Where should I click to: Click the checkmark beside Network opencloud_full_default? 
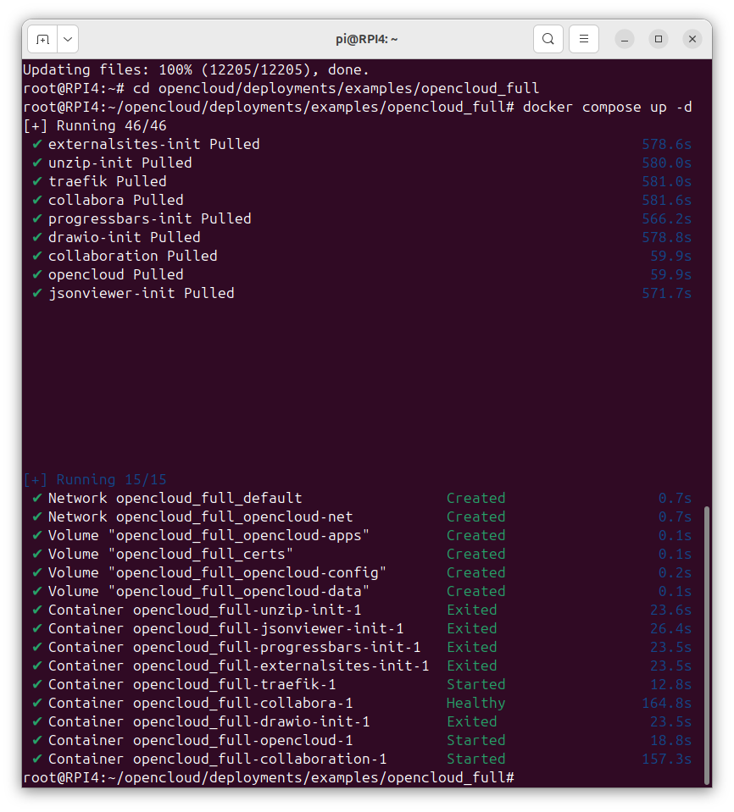click(36, 498)
